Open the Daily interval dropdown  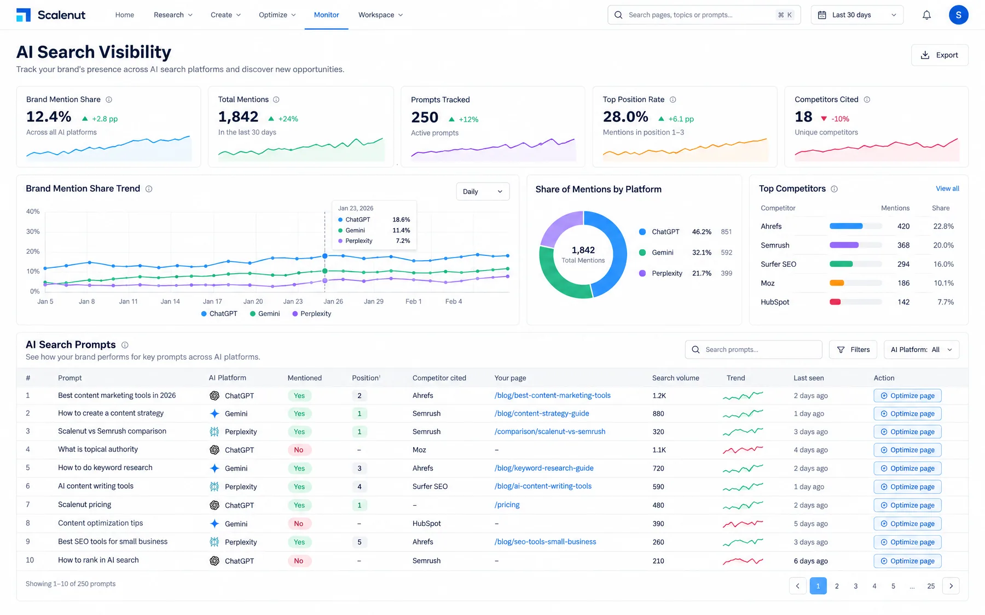(x=483, y=191)
